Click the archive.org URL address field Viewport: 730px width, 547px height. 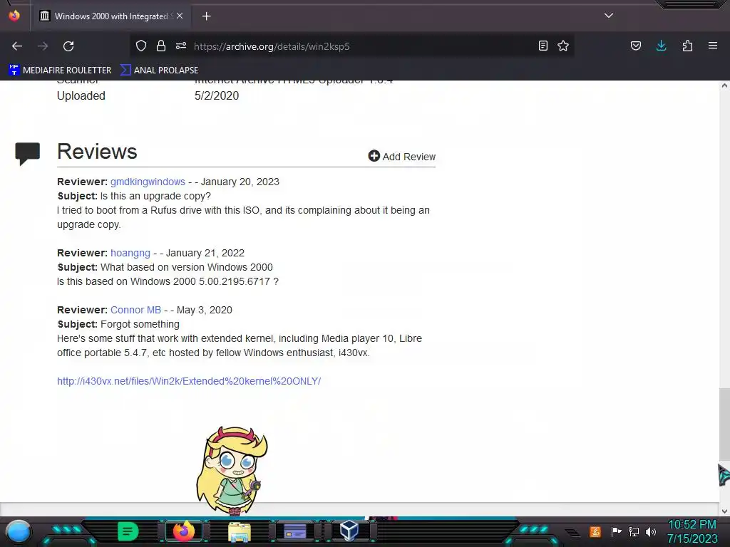coord(354,46)
